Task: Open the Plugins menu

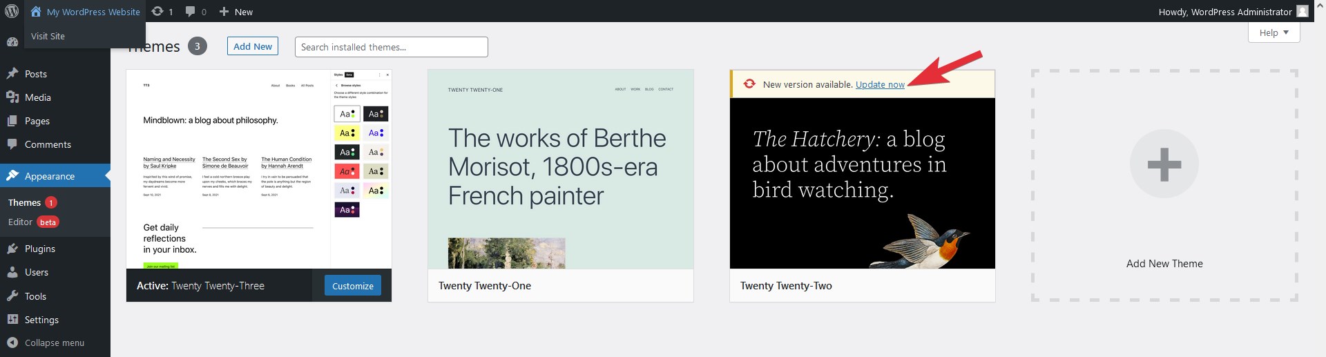Action: (x=55, y=249)
